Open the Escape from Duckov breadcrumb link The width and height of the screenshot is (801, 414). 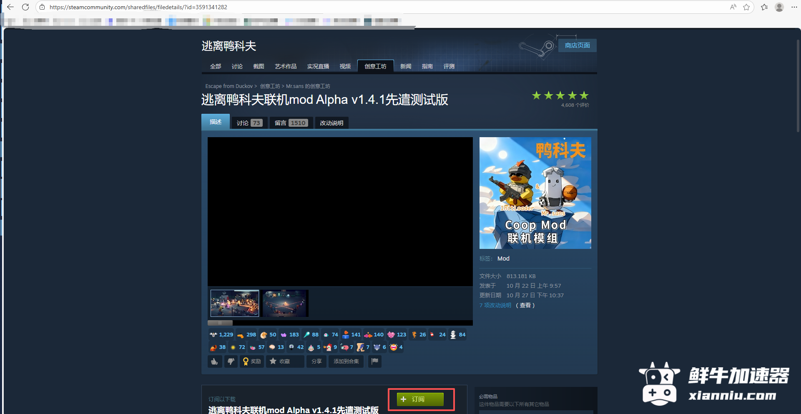228,86
